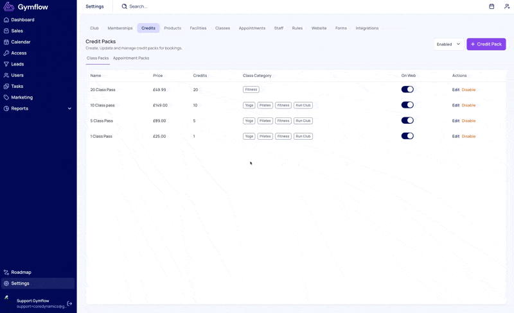Open the Memberships settings tab
This screenshot has height=313, width=514.
click(120, 28)
